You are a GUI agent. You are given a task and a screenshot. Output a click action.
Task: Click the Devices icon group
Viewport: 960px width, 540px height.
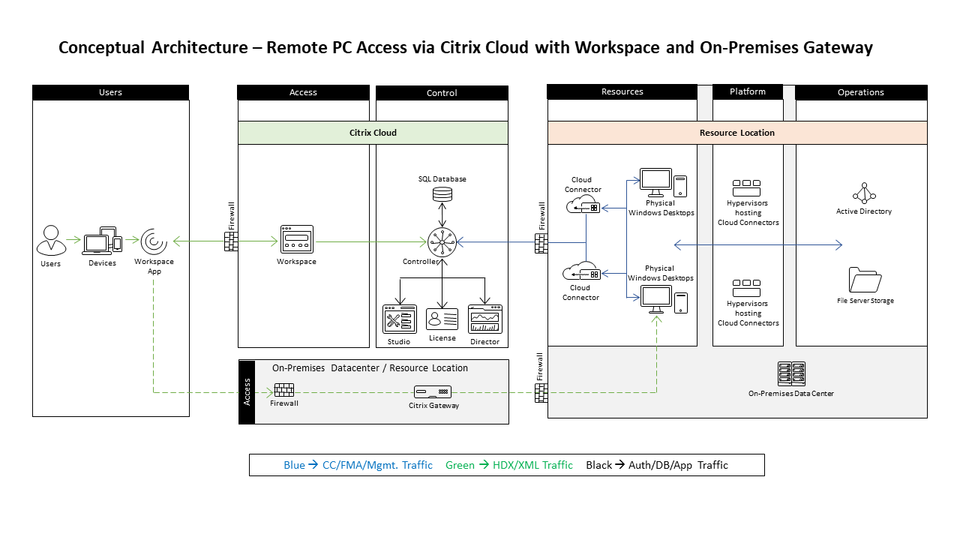103,241
